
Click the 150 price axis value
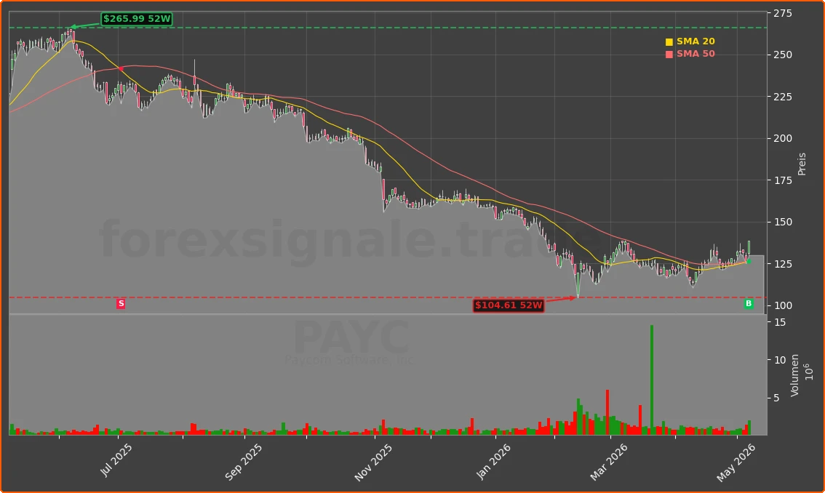(782, 222)
